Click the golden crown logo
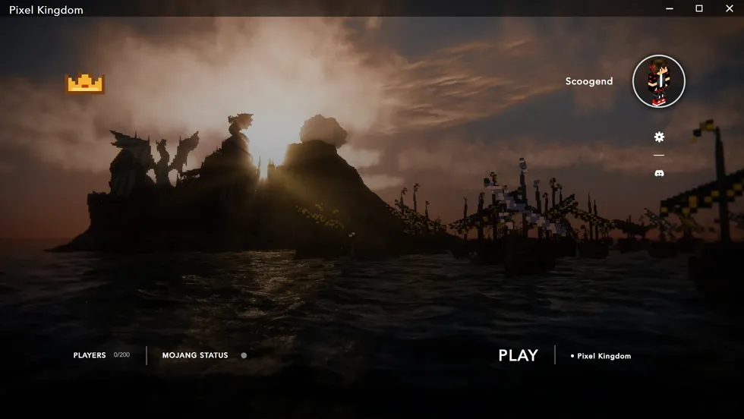The height and width of the screenshot is (419, 744). [85, 83]
